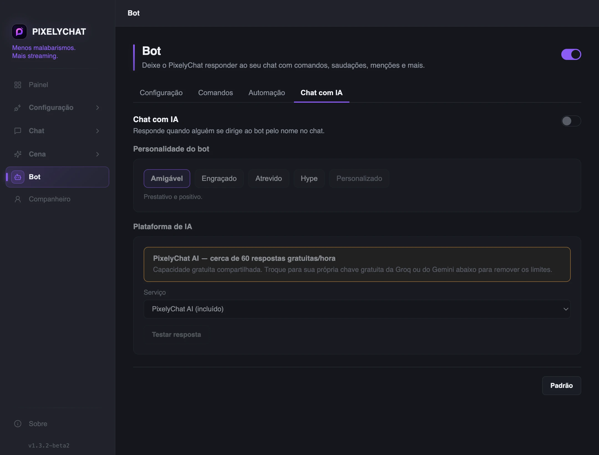Click the 'Prestativo e positivo.' description

[x=173, y=197]
